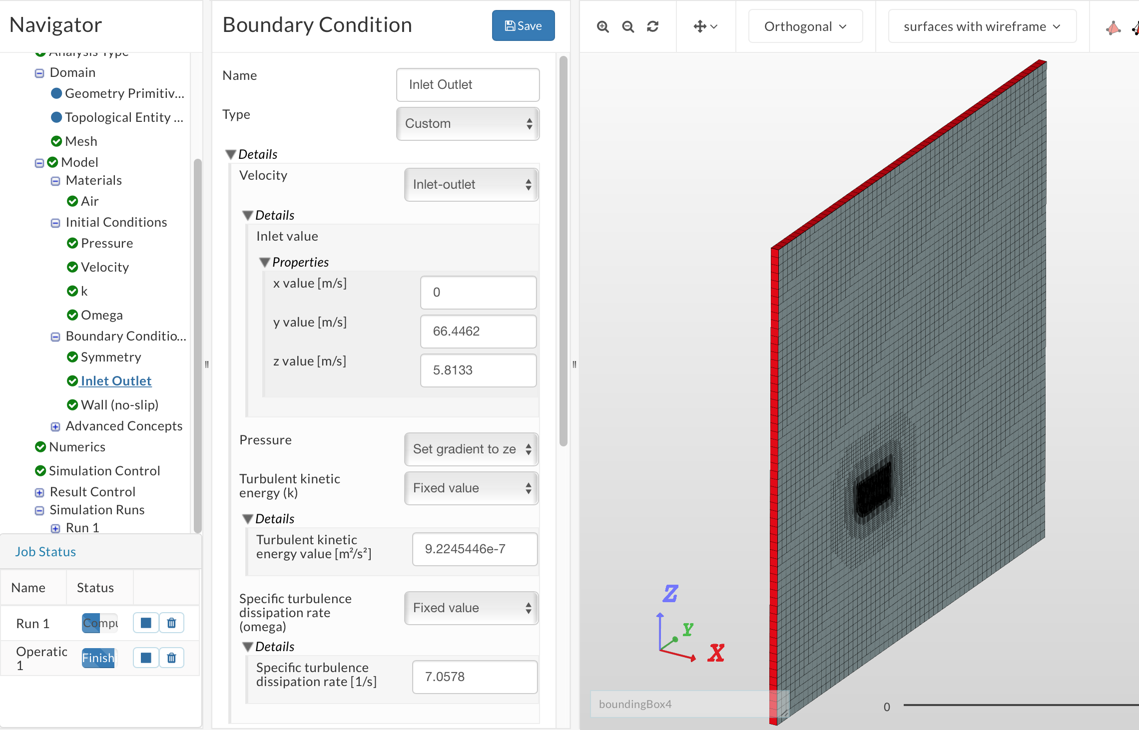The width and height of the screenshot is (1139, 730).
Task: Open the Numerics tree item
Action: [x=77, y=447]
